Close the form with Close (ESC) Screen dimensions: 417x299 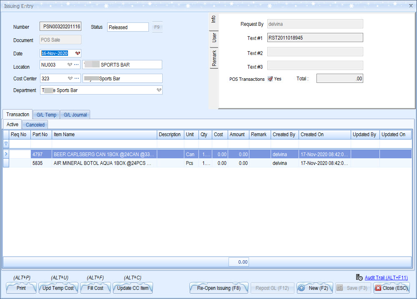click(391, 288)
